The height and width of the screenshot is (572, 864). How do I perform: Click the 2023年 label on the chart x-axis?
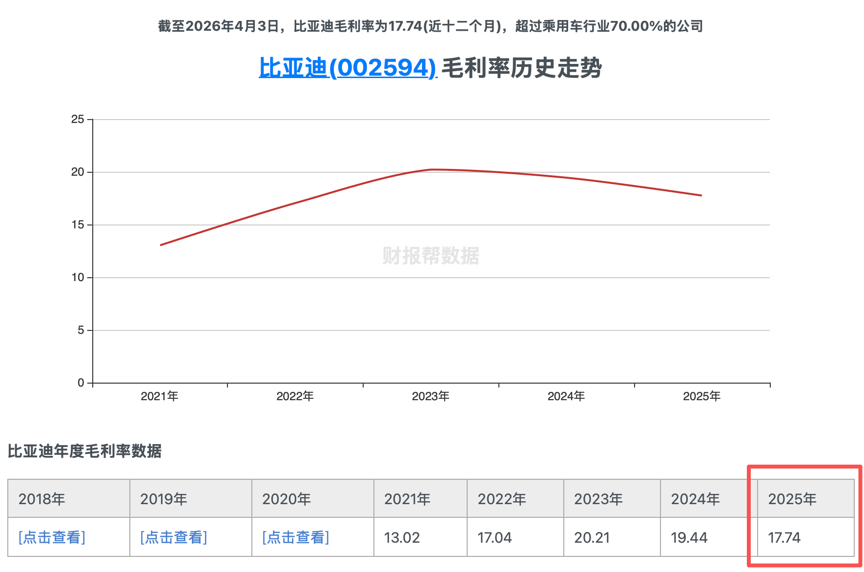click(431, 396)
